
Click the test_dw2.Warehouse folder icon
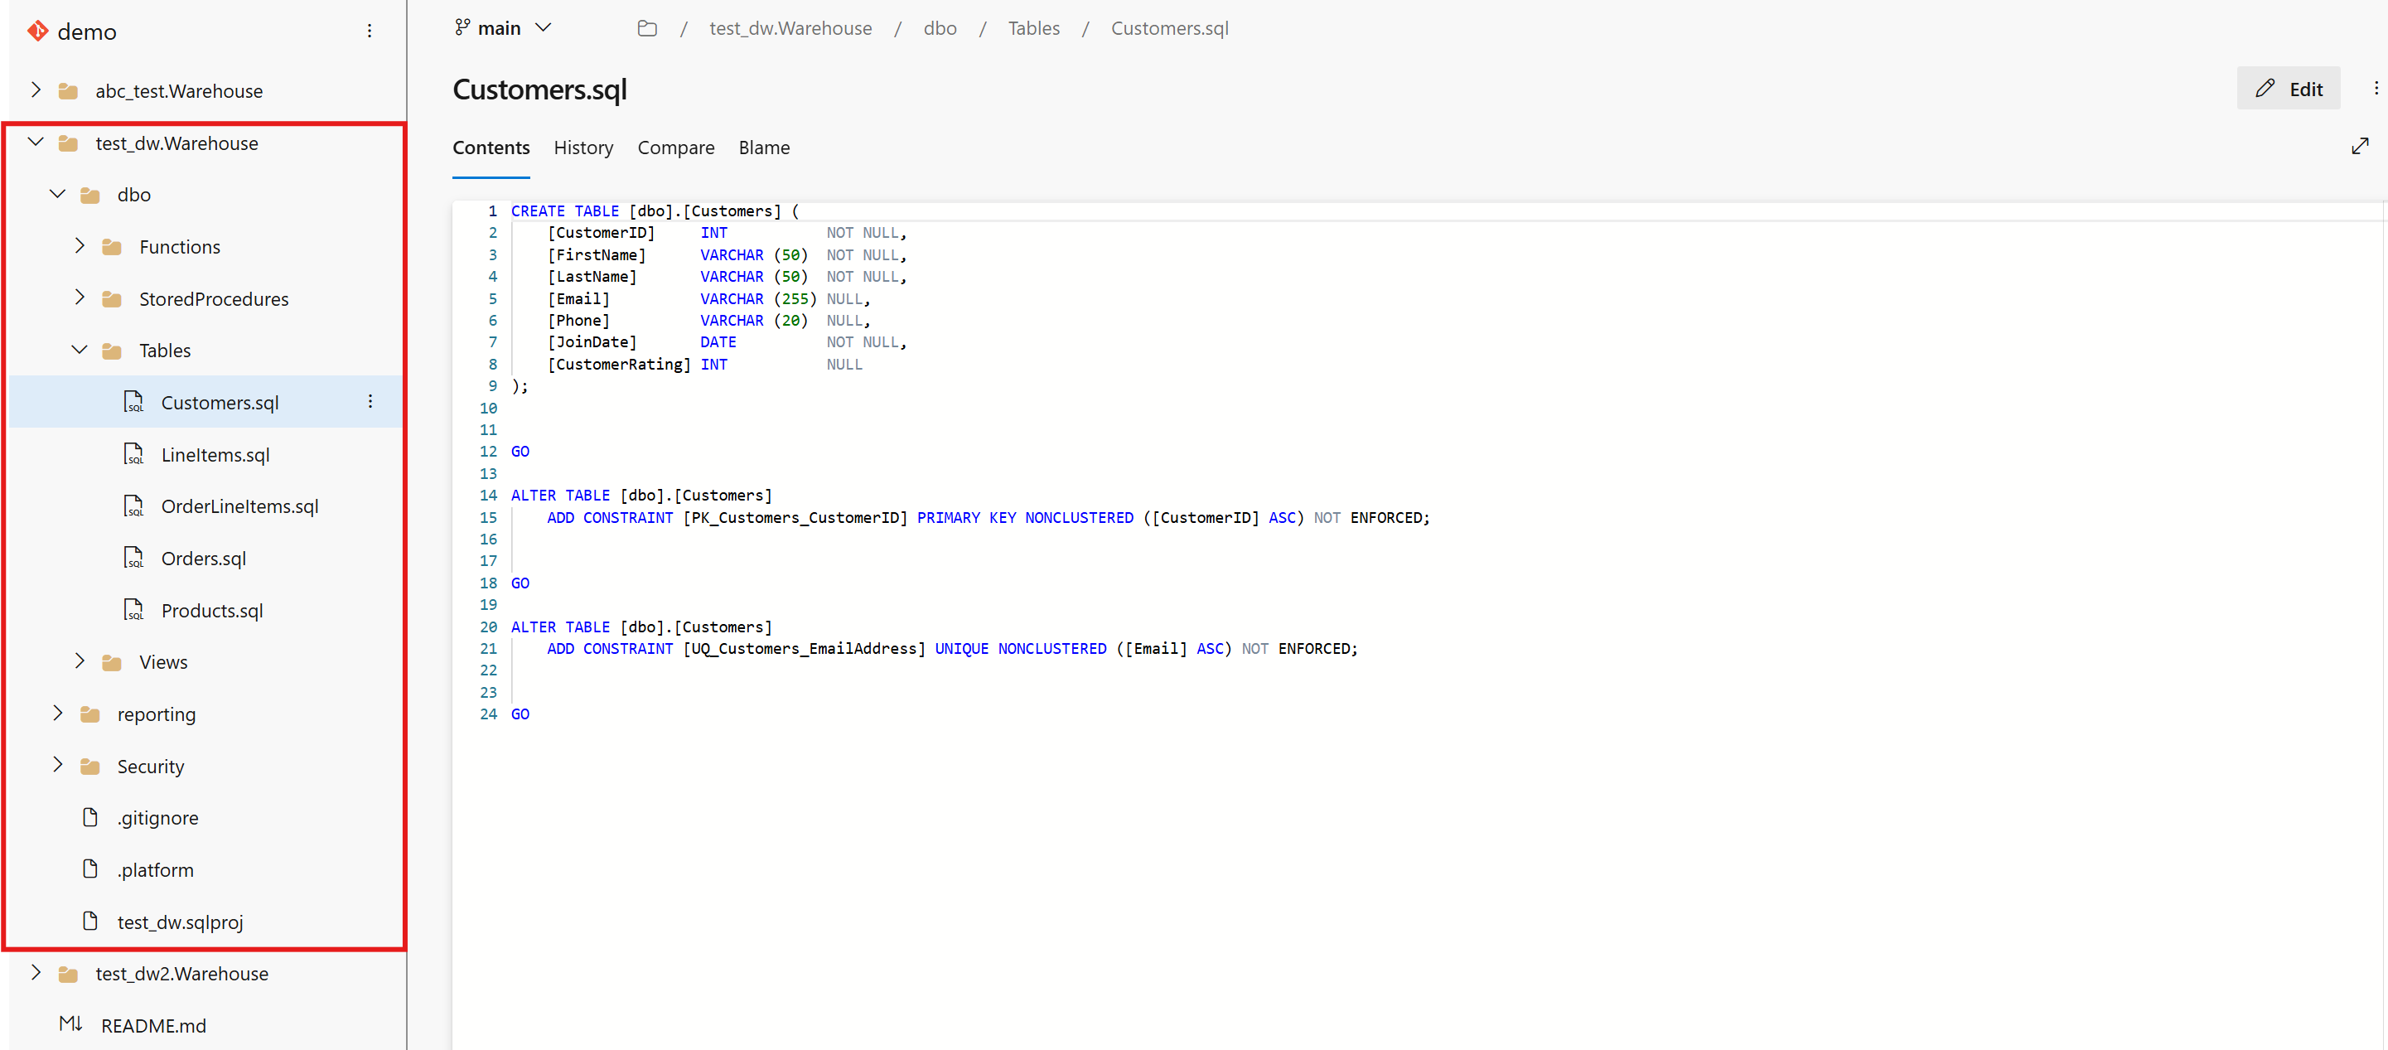click(x=68, y=974)
